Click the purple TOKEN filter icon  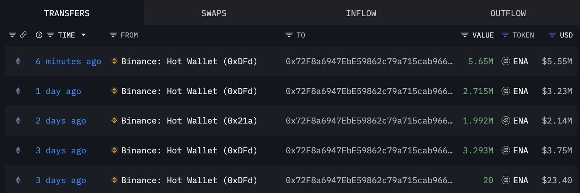pos(505,35)
